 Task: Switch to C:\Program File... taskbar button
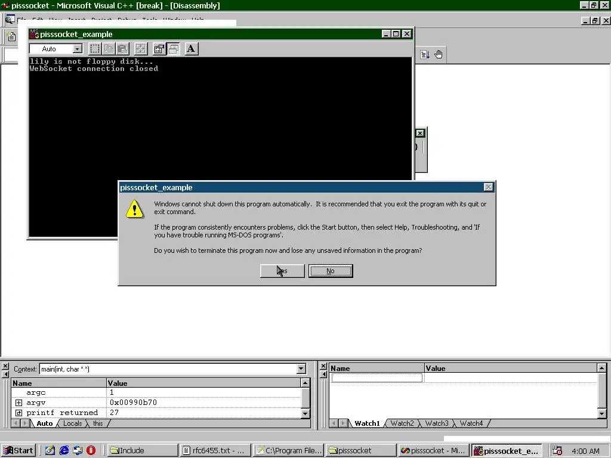click(x=288, y=451)
